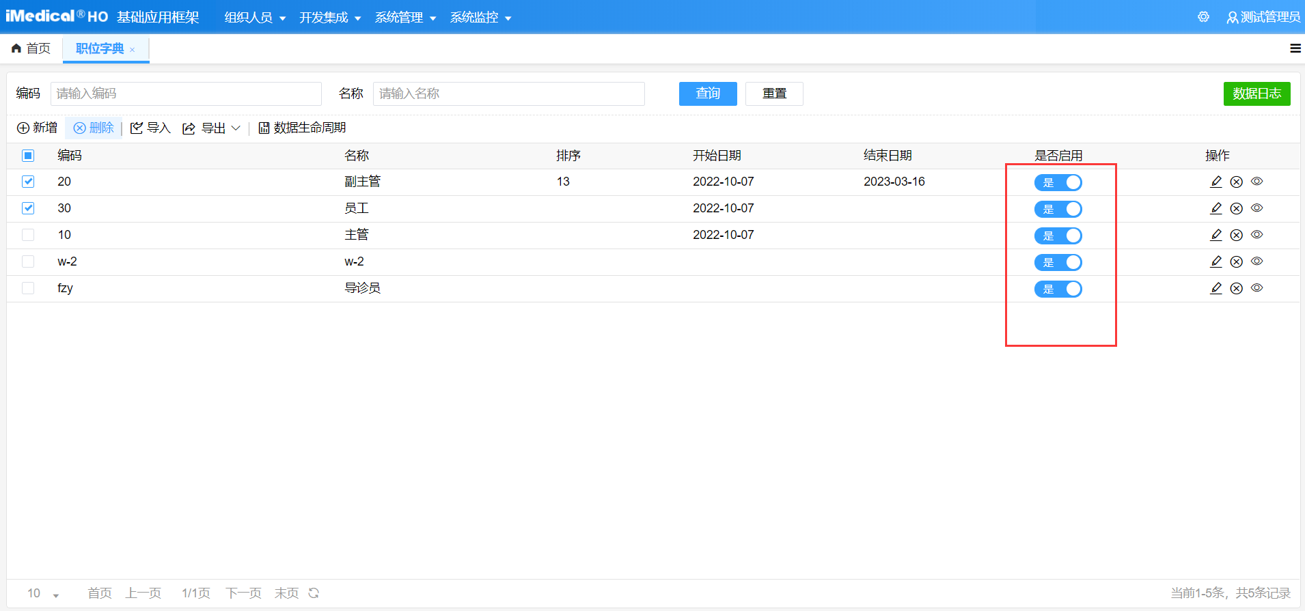Check the checkbox for row fzy
Image resolution: width=1305 pixels, height=611 pixels.
(x=28, y=288)
